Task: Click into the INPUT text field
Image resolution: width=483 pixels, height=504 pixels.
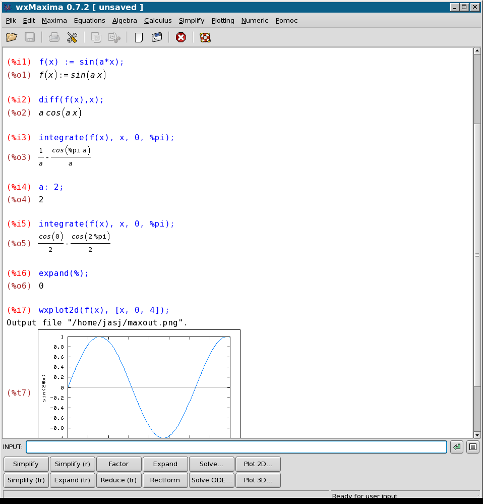Action: [236, 447]
